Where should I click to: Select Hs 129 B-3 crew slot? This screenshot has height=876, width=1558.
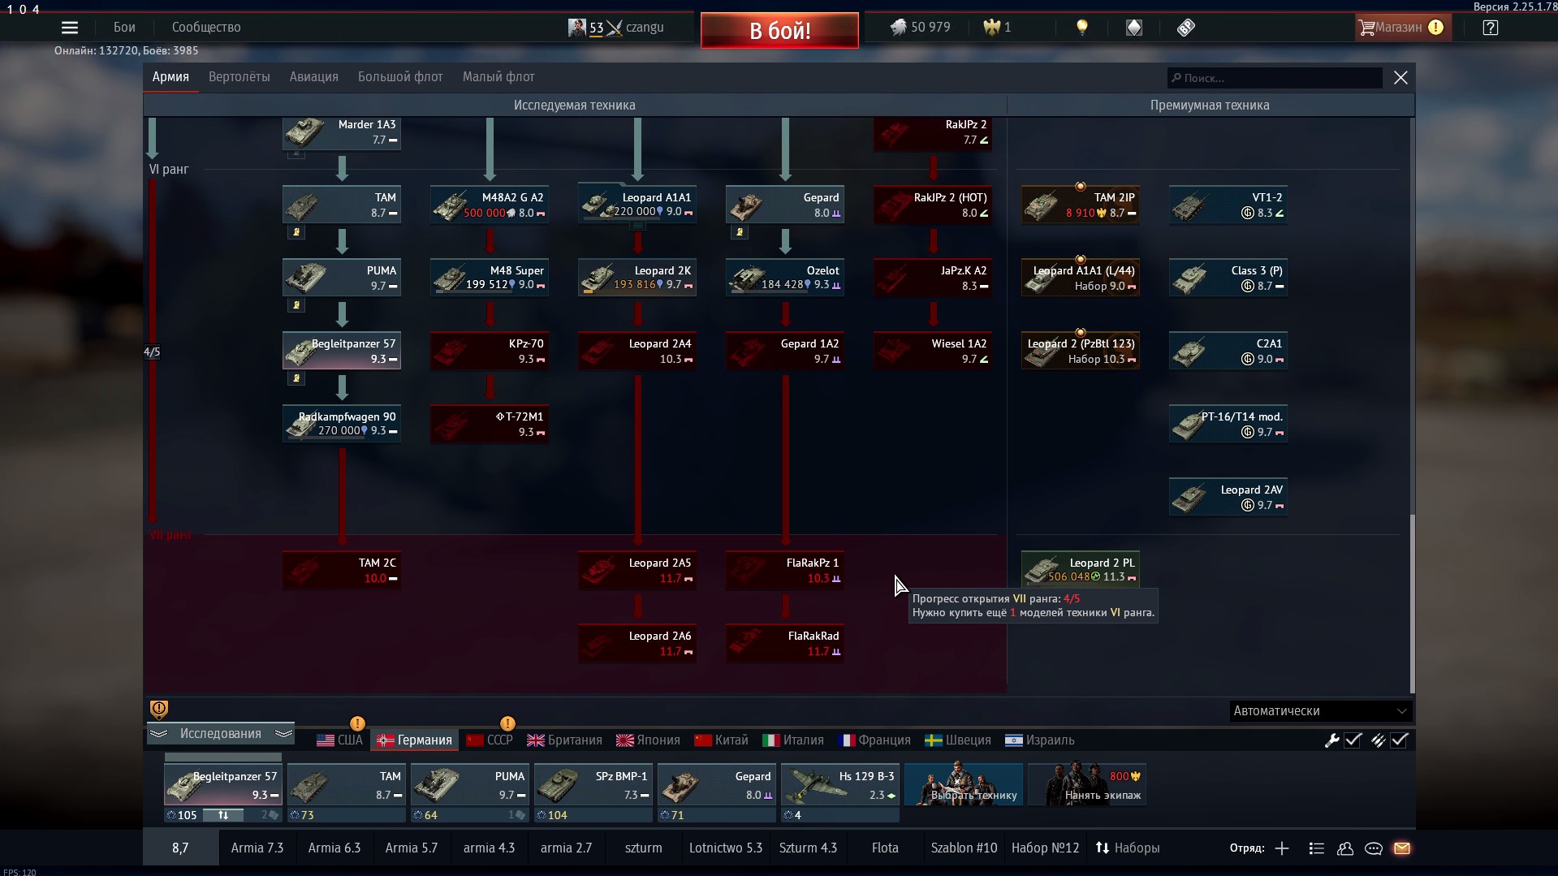tap(840, 784)
